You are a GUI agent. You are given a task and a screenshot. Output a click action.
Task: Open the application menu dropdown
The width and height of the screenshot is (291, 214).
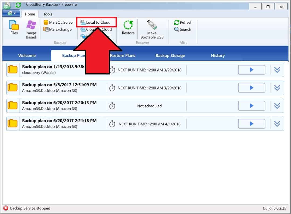pos(11,13)
